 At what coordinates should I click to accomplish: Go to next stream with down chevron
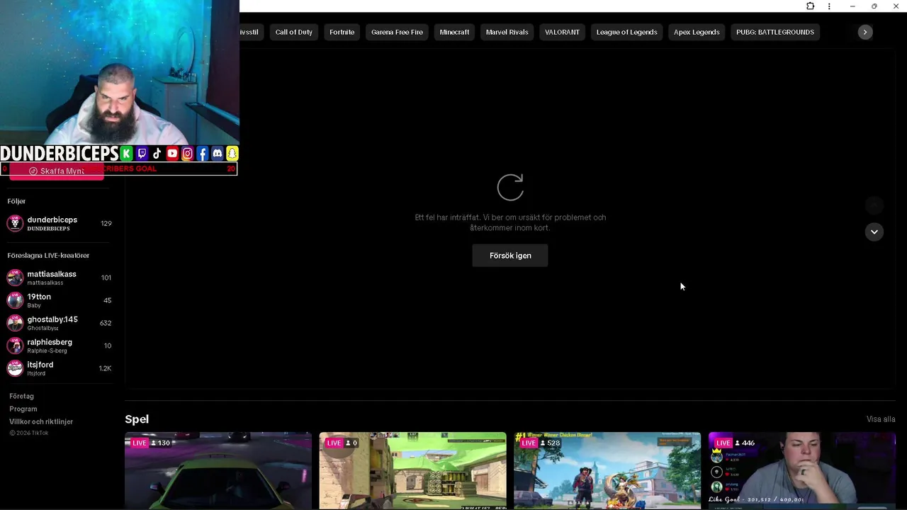tap(874, 232)
